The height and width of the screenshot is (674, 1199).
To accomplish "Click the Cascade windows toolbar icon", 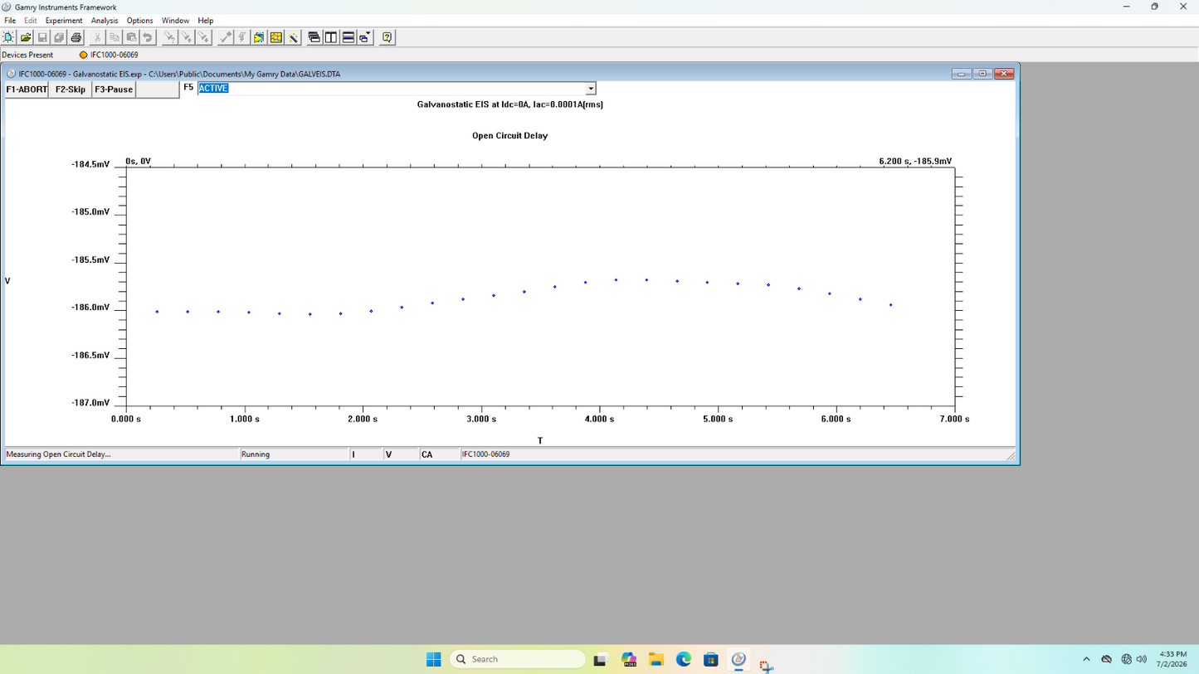I will (314, 37).
